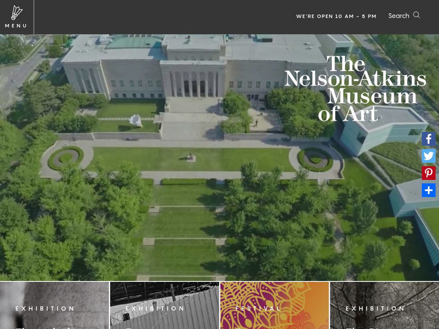
Task: View the We're Open 10 AM – 5 PM hours
Action: [336, 16]
